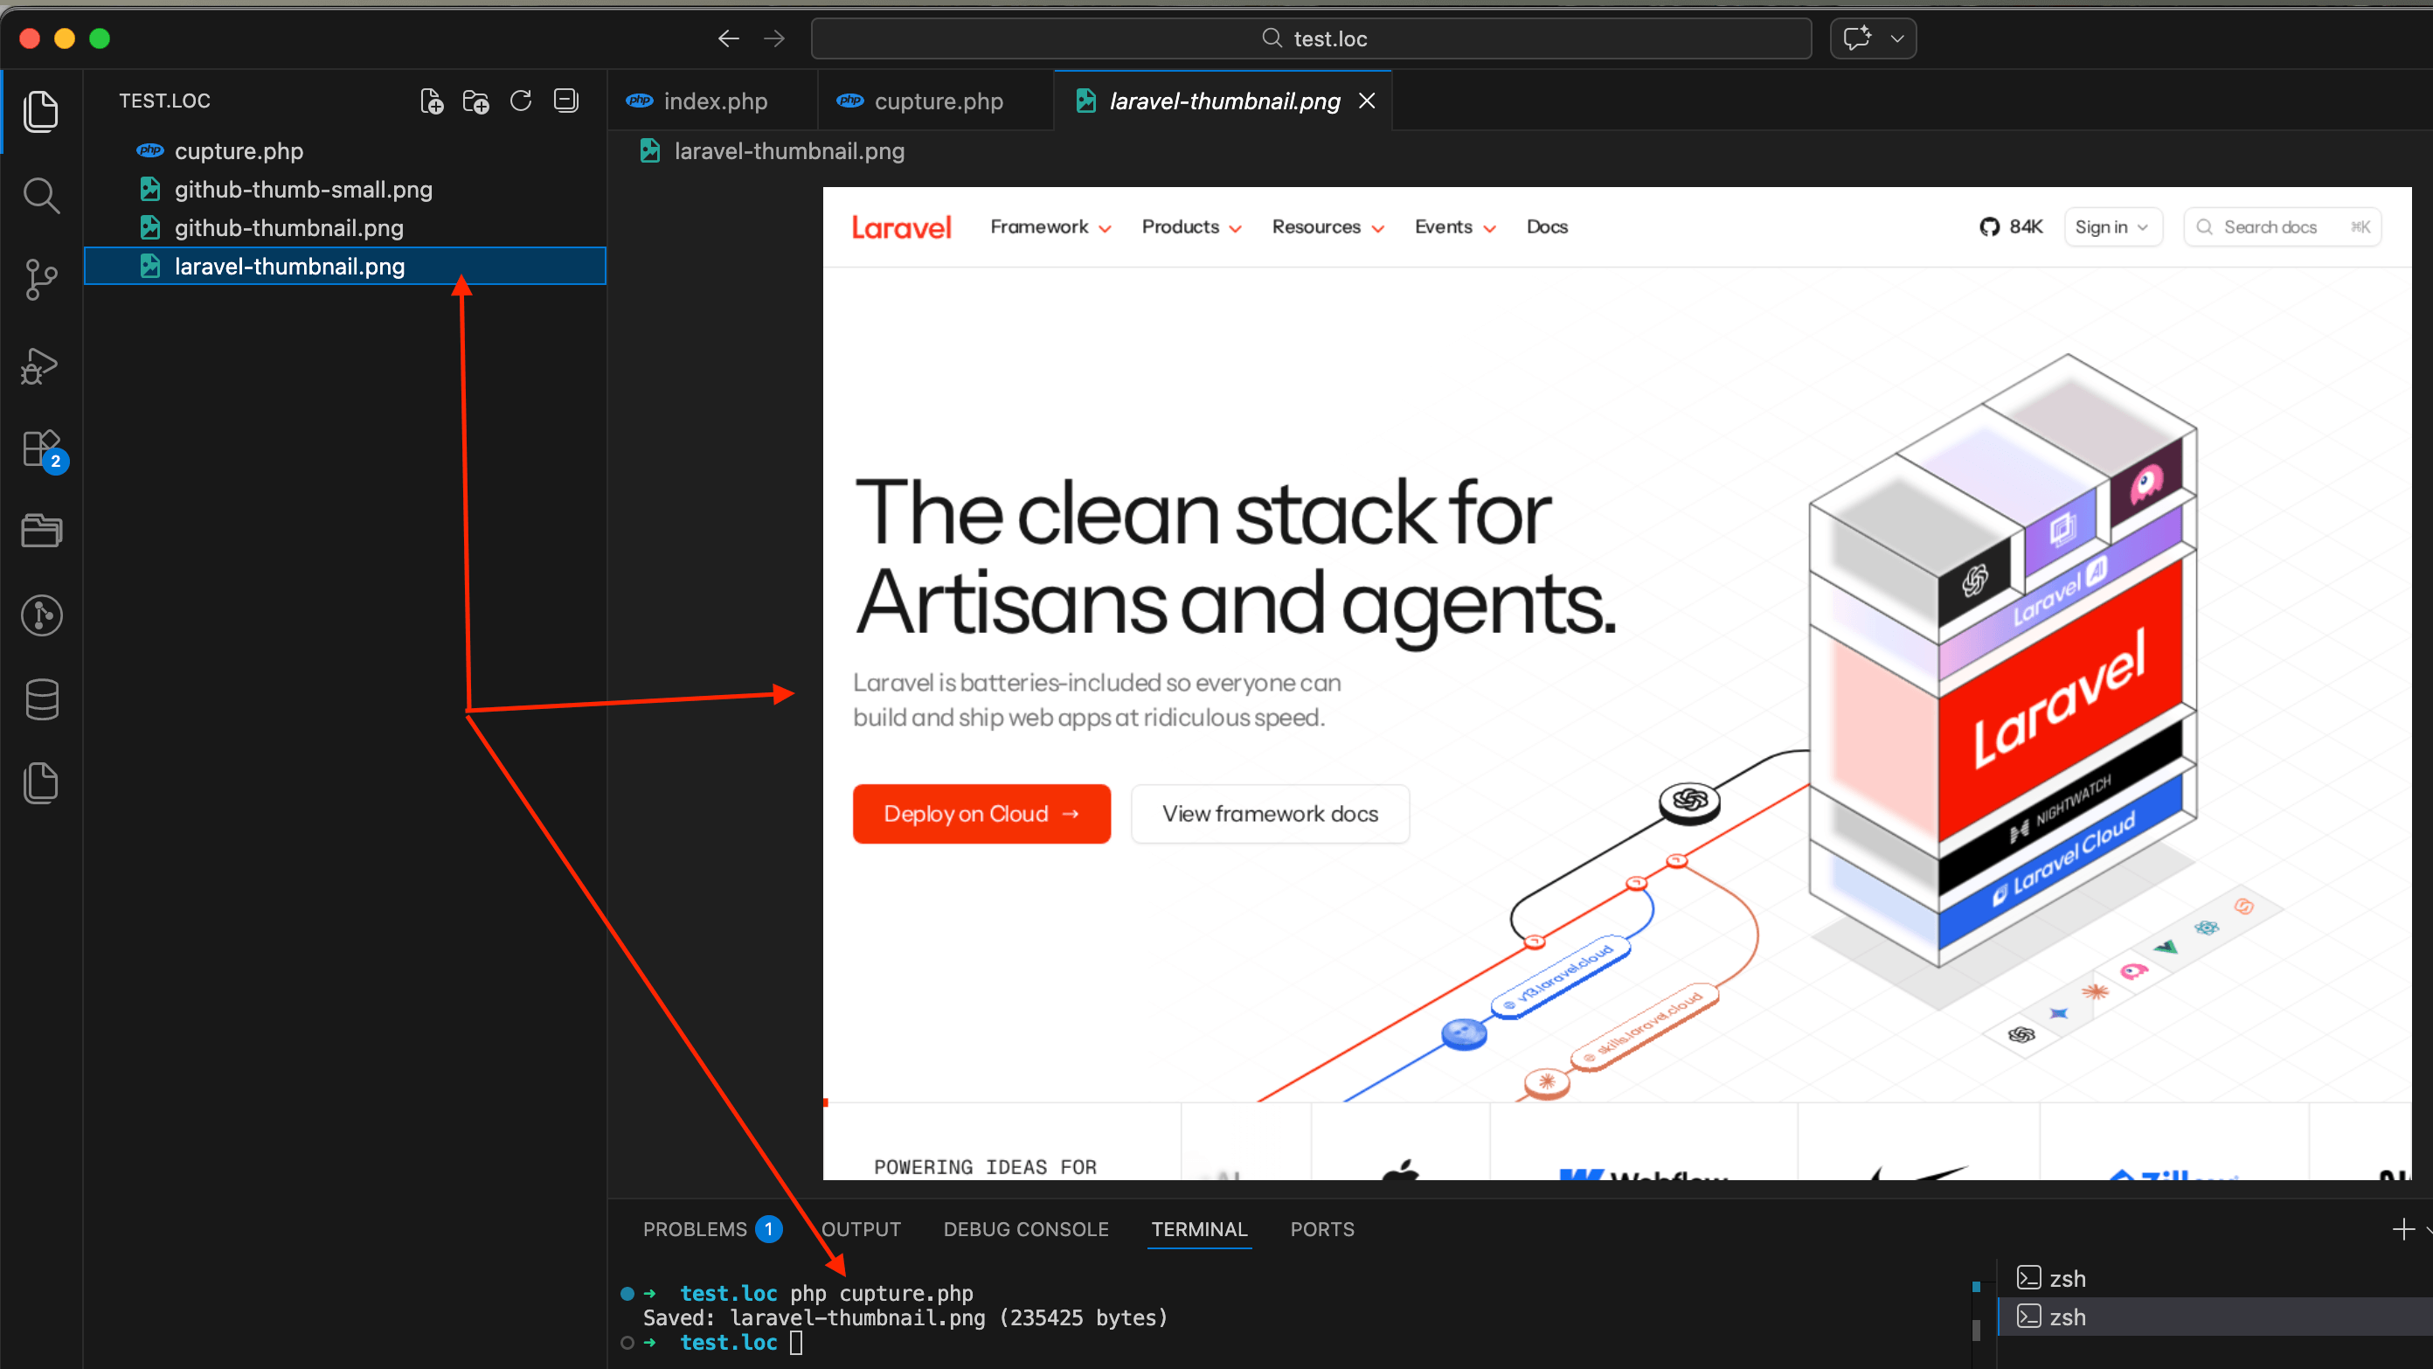Switch to the cupture.php tab
The image size is (2433, 1369).
point(938,101)
